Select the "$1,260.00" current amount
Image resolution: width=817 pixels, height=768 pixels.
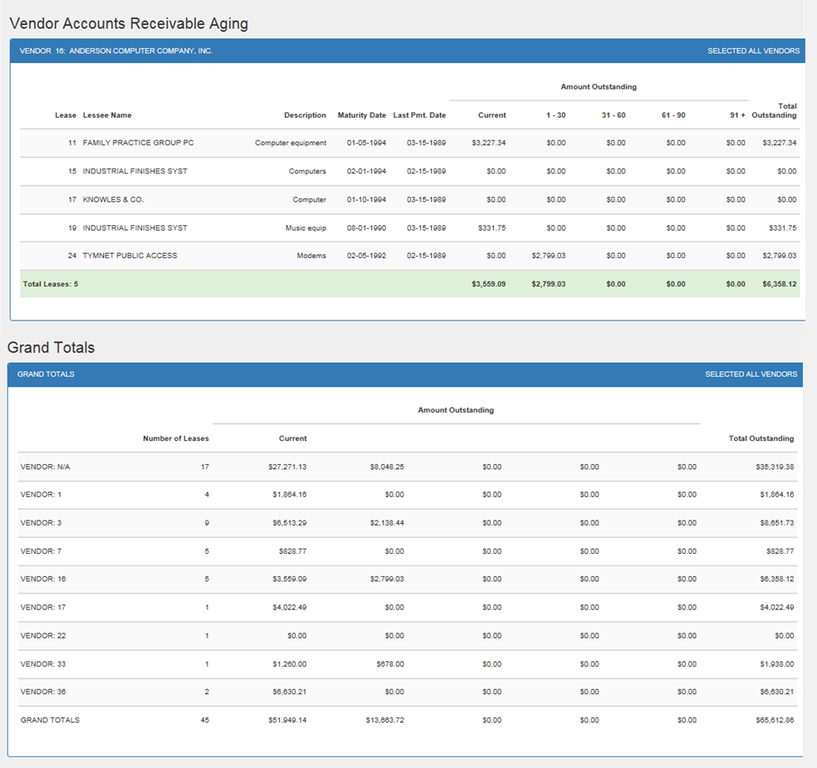[x=290, y=663]
